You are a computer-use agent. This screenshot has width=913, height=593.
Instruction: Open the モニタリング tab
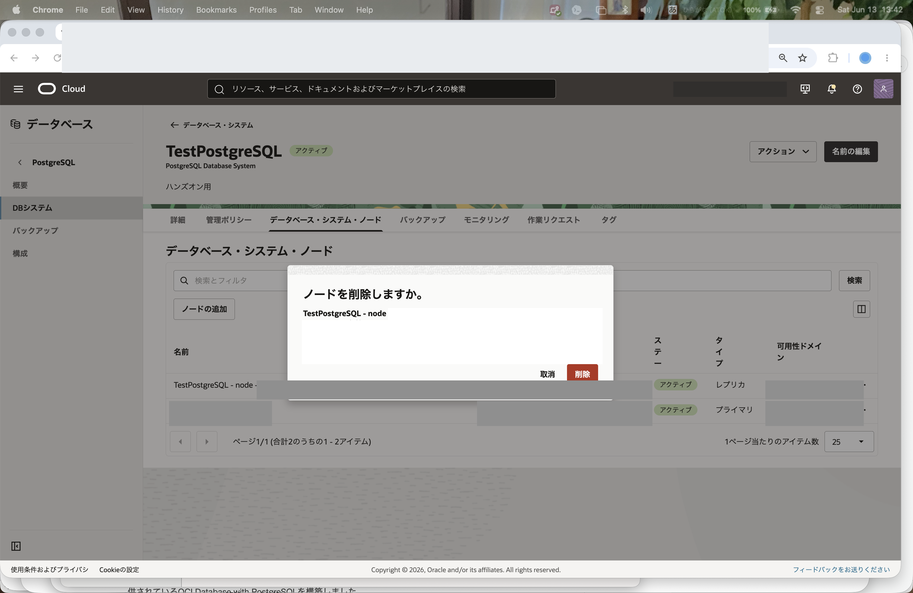click(x=486, y=220)
